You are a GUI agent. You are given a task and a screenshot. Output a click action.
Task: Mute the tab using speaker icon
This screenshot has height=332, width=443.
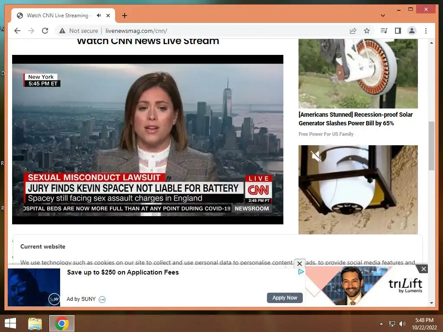pos(99,16)
